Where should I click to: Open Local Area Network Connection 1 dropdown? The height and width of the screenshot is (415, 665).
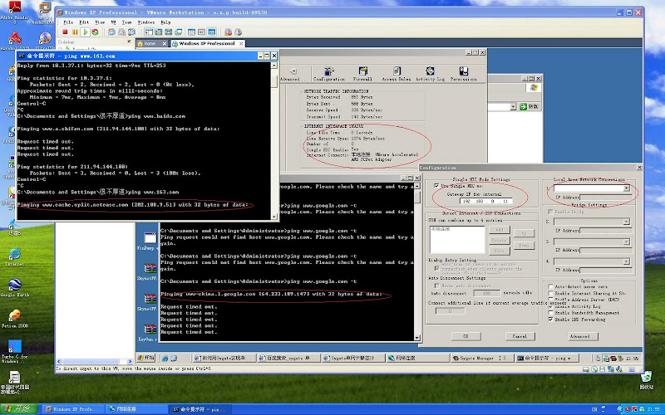point(627,188)
